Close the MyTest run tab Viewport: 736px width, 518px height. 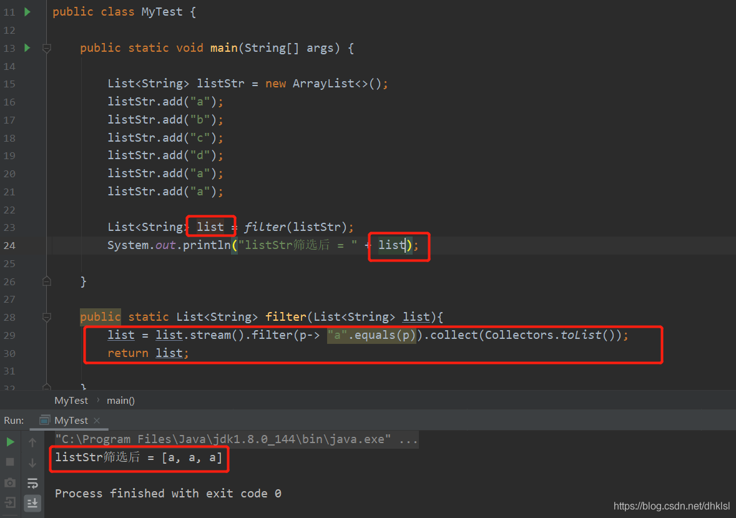click(x=97, y=421)
